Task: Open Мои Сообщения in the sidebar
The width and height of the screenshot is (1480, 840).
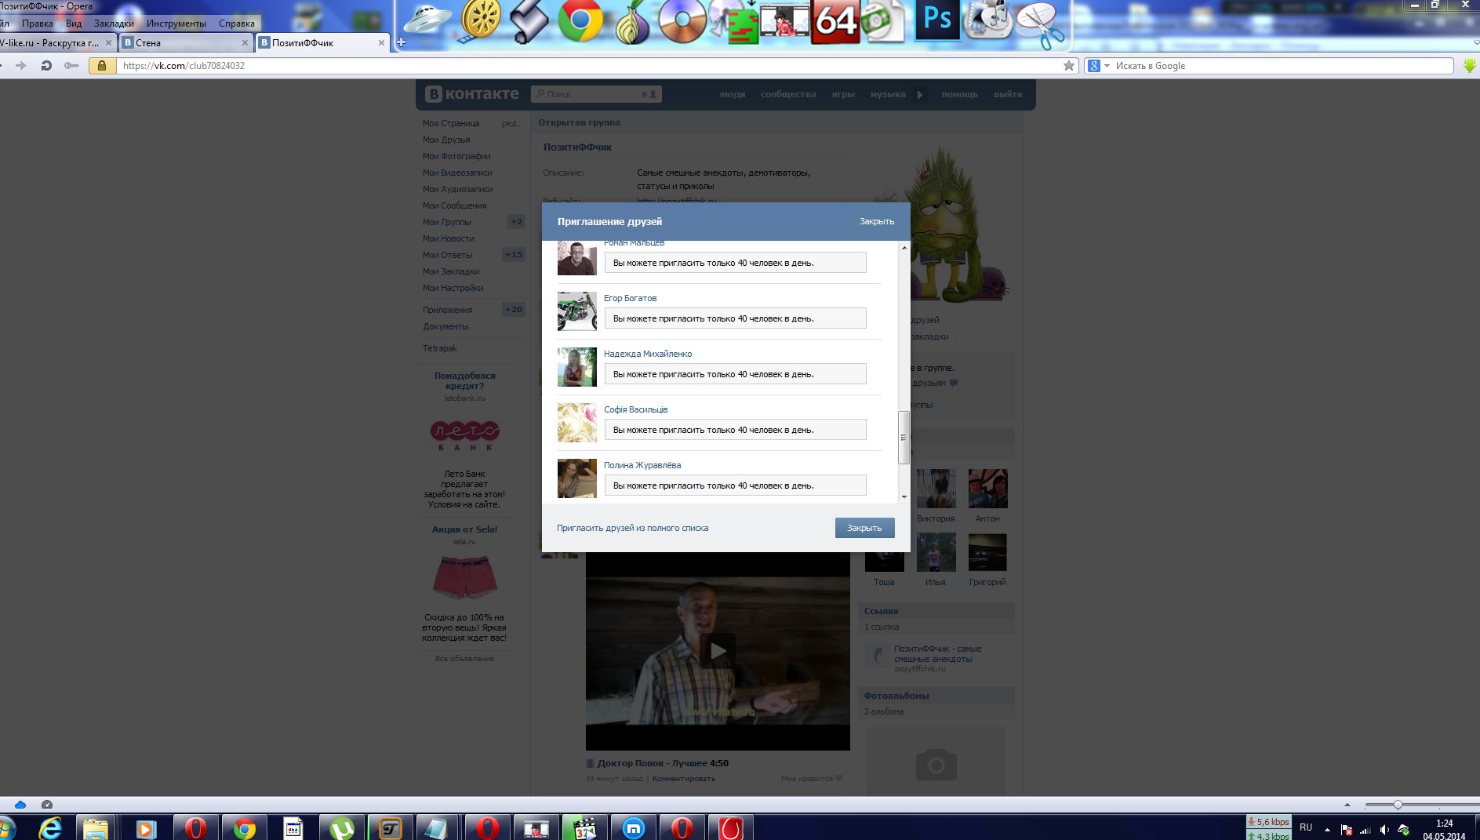Action: pyautogui.click(x=455, y=205)
